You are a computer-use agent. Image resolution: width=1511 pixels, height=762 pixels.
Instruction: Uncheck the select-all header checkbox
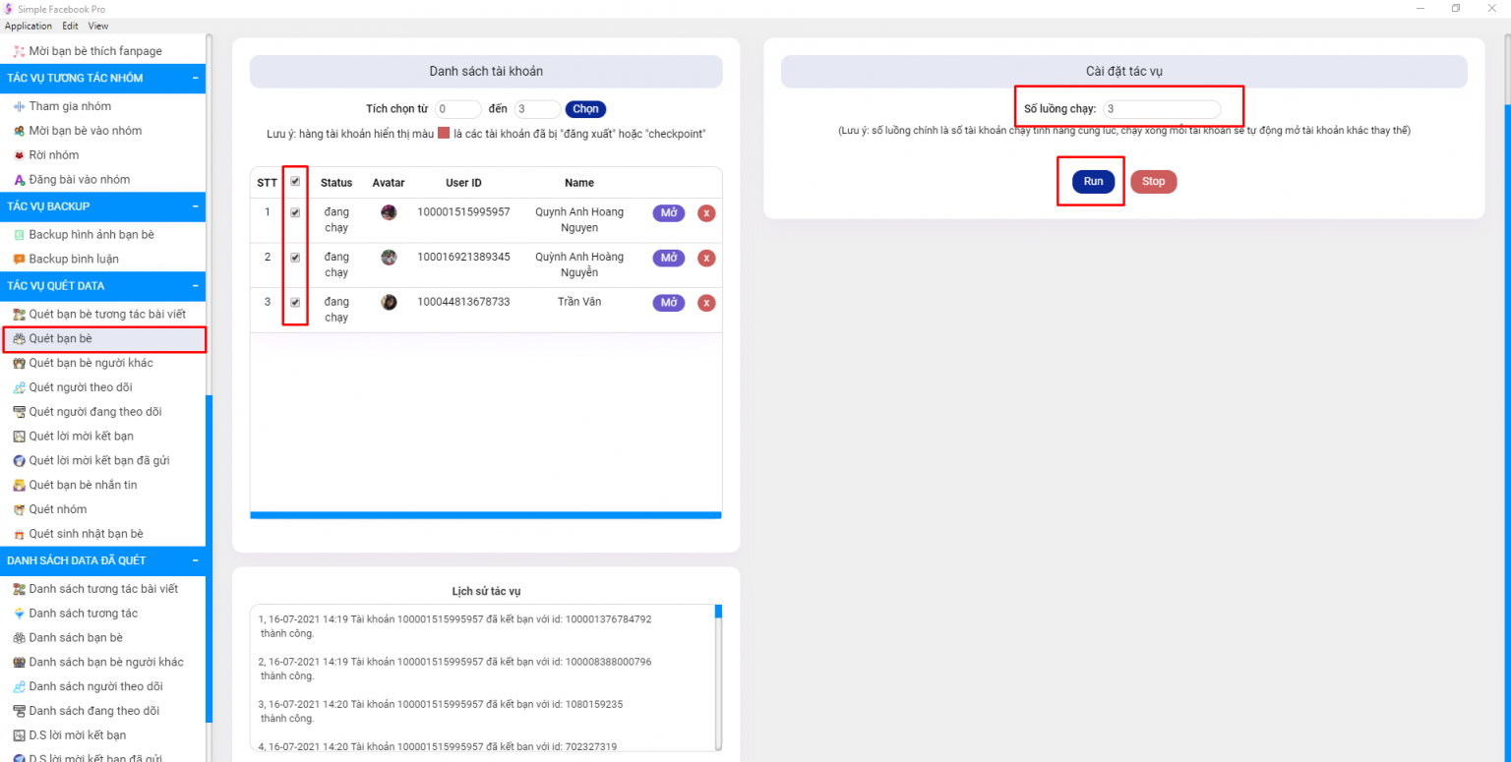pyautogui.click(x=294, y=181)
